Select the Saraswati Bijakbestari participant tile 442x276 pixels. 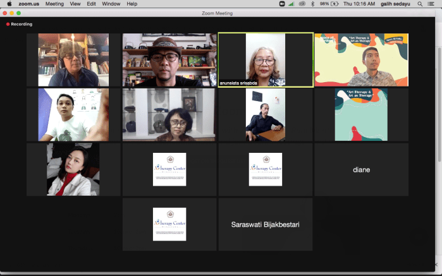coord(265,224)
